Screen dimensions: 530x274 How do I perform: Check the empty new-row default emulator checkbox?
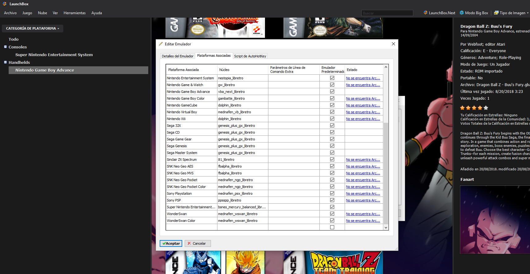coord(332,227)
